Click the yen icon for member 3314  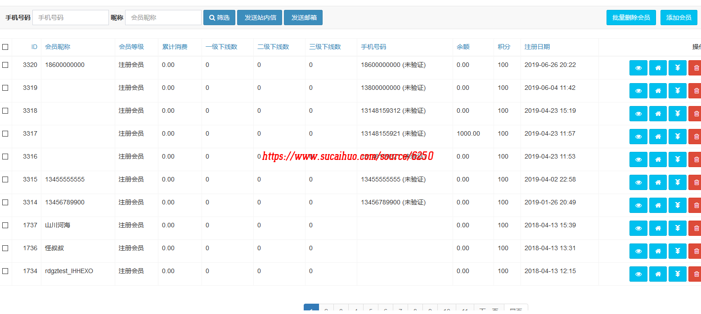tap(677, 205)
